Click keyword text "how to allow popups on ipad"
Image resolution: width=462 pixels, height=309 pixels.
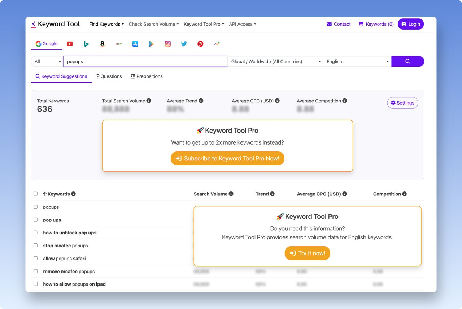74,284
